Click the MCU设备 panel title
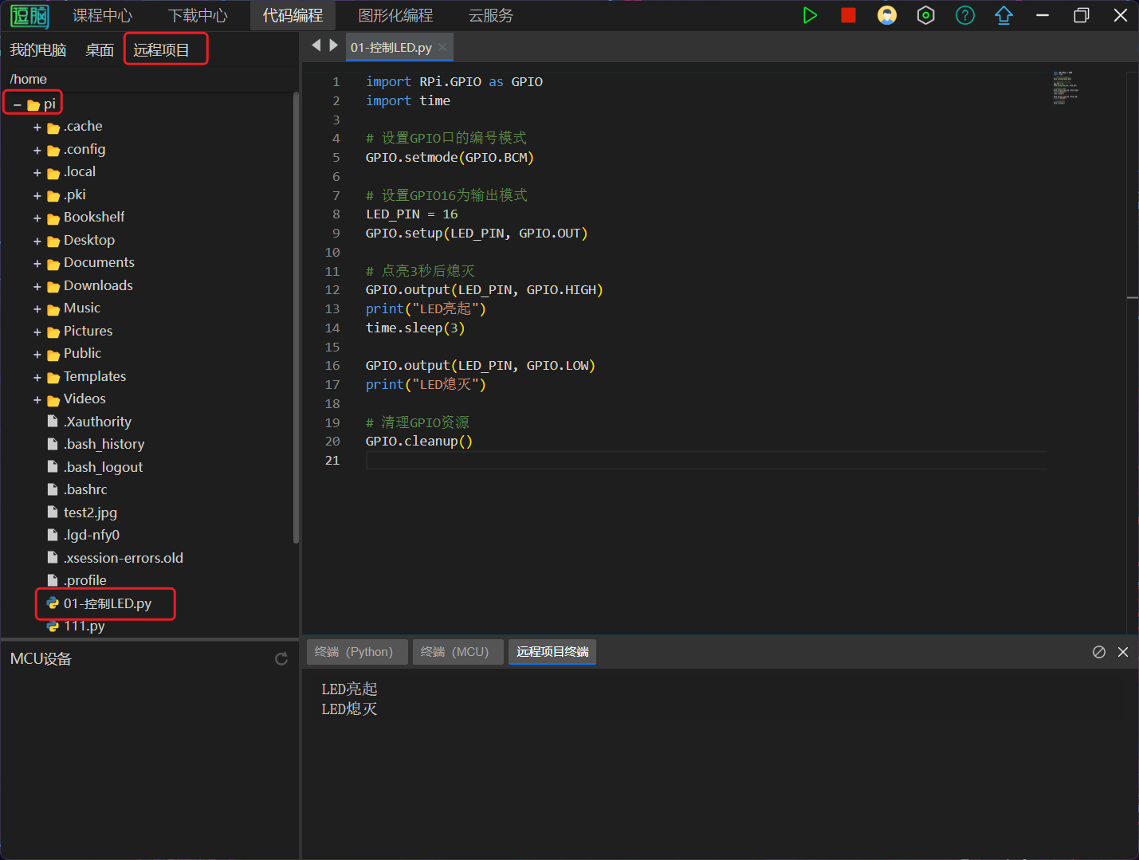The height and width of the screenshot is (860, 1139). [x=41, y=659]
